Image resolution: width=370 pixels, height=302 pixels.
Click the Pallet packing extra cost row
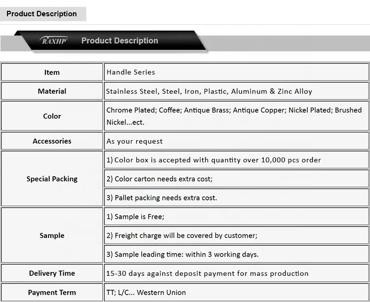tap(162, 198)
